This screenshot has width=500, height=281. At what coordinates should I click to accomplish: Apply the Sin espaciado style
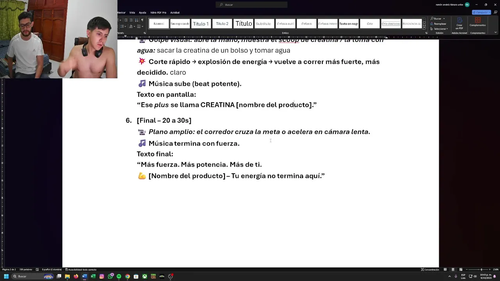(x=180, y=24)
